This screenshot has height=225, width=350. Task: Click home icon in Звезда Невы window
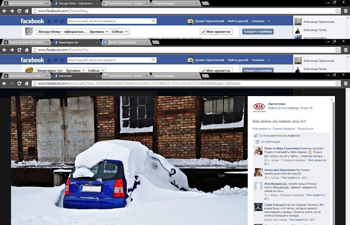click(x=27, y=11)
